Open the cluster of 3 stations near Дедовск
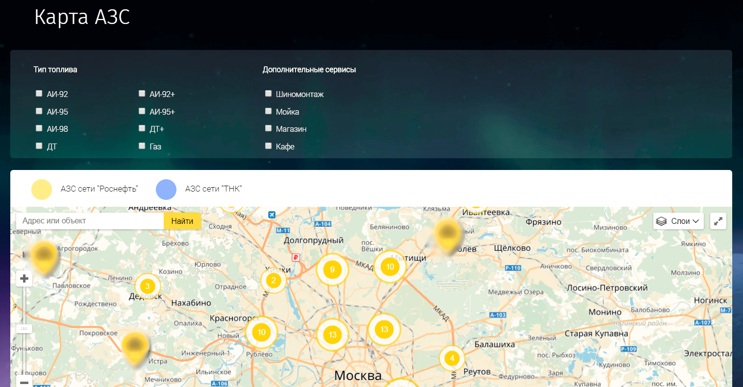 148,286
